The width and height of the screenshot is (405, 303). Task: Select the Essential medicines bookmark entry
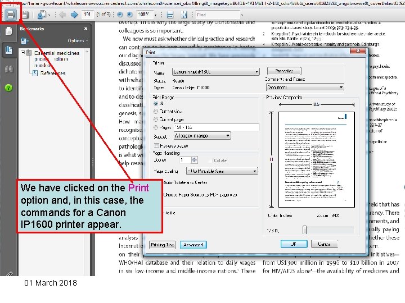click(57, 59)
